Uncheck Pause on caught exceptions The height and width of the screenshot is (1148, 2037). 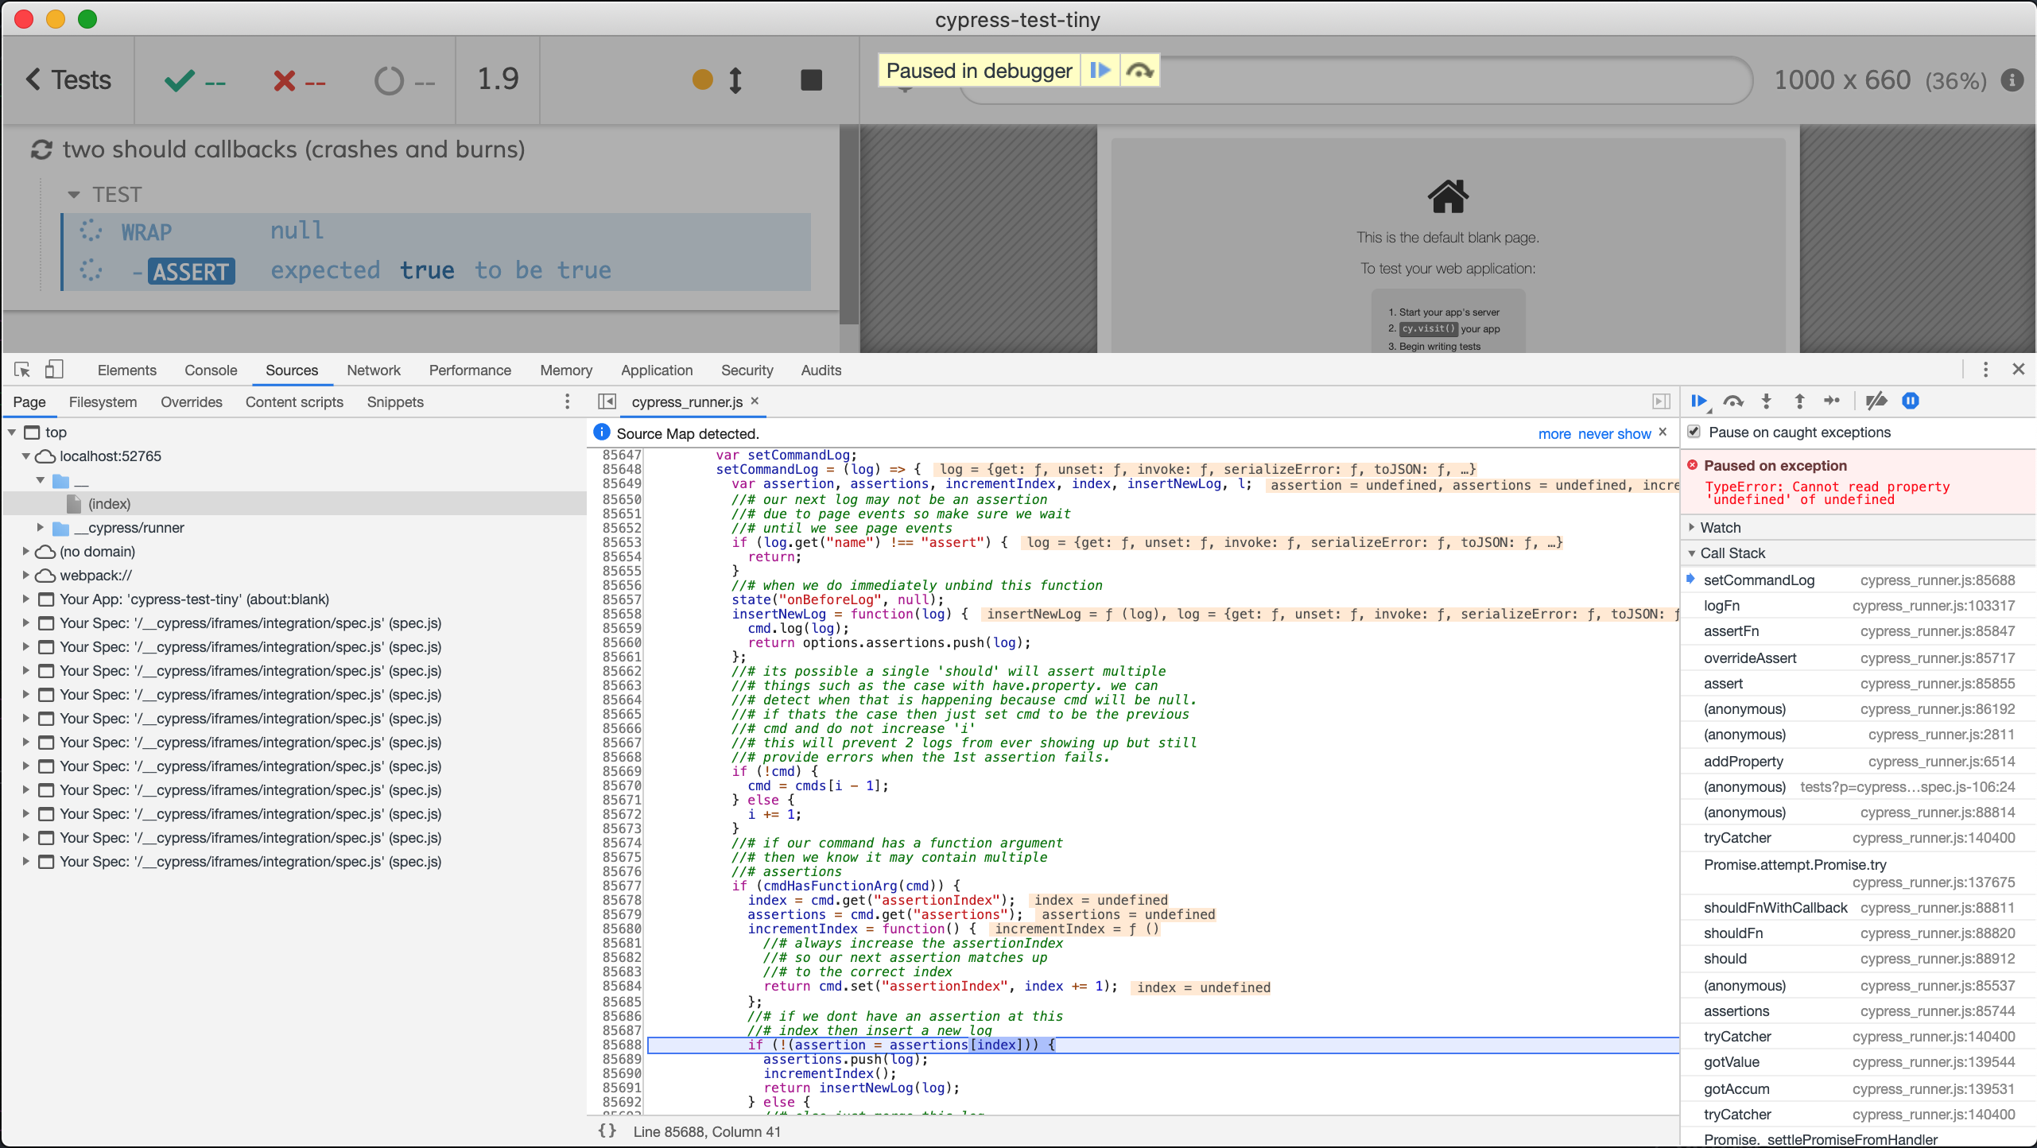(1694, 432)
